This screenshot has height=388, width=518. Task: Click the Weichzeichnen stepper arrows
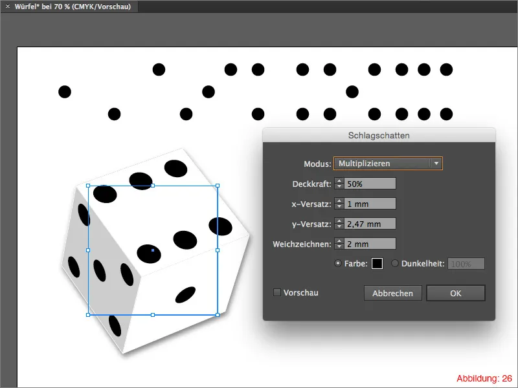point(339,244)
